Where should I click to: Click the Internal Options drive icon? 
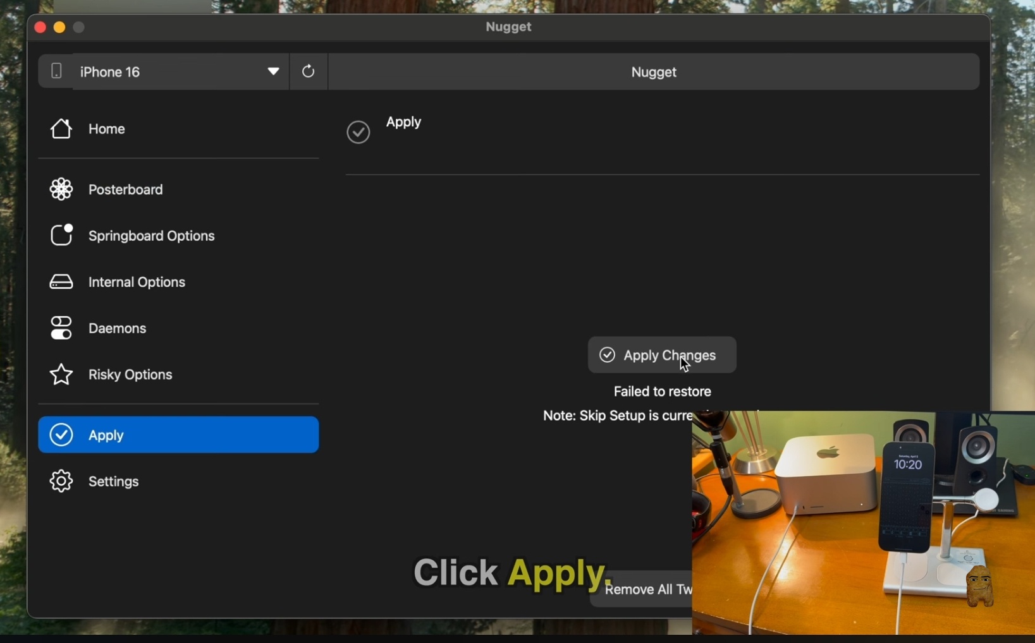(x=61, y=282)
